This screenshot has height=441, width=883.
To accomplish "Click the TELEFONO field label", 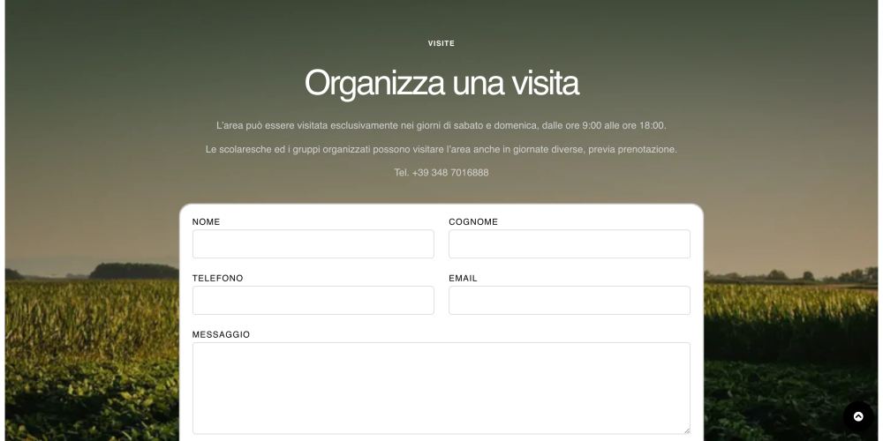I will (218, 279).
